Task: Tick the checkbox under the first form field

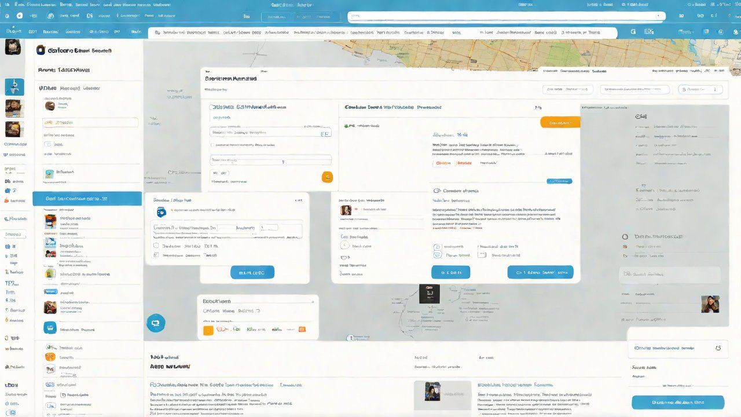Action: pyautogui.click(x=212, y=145)
